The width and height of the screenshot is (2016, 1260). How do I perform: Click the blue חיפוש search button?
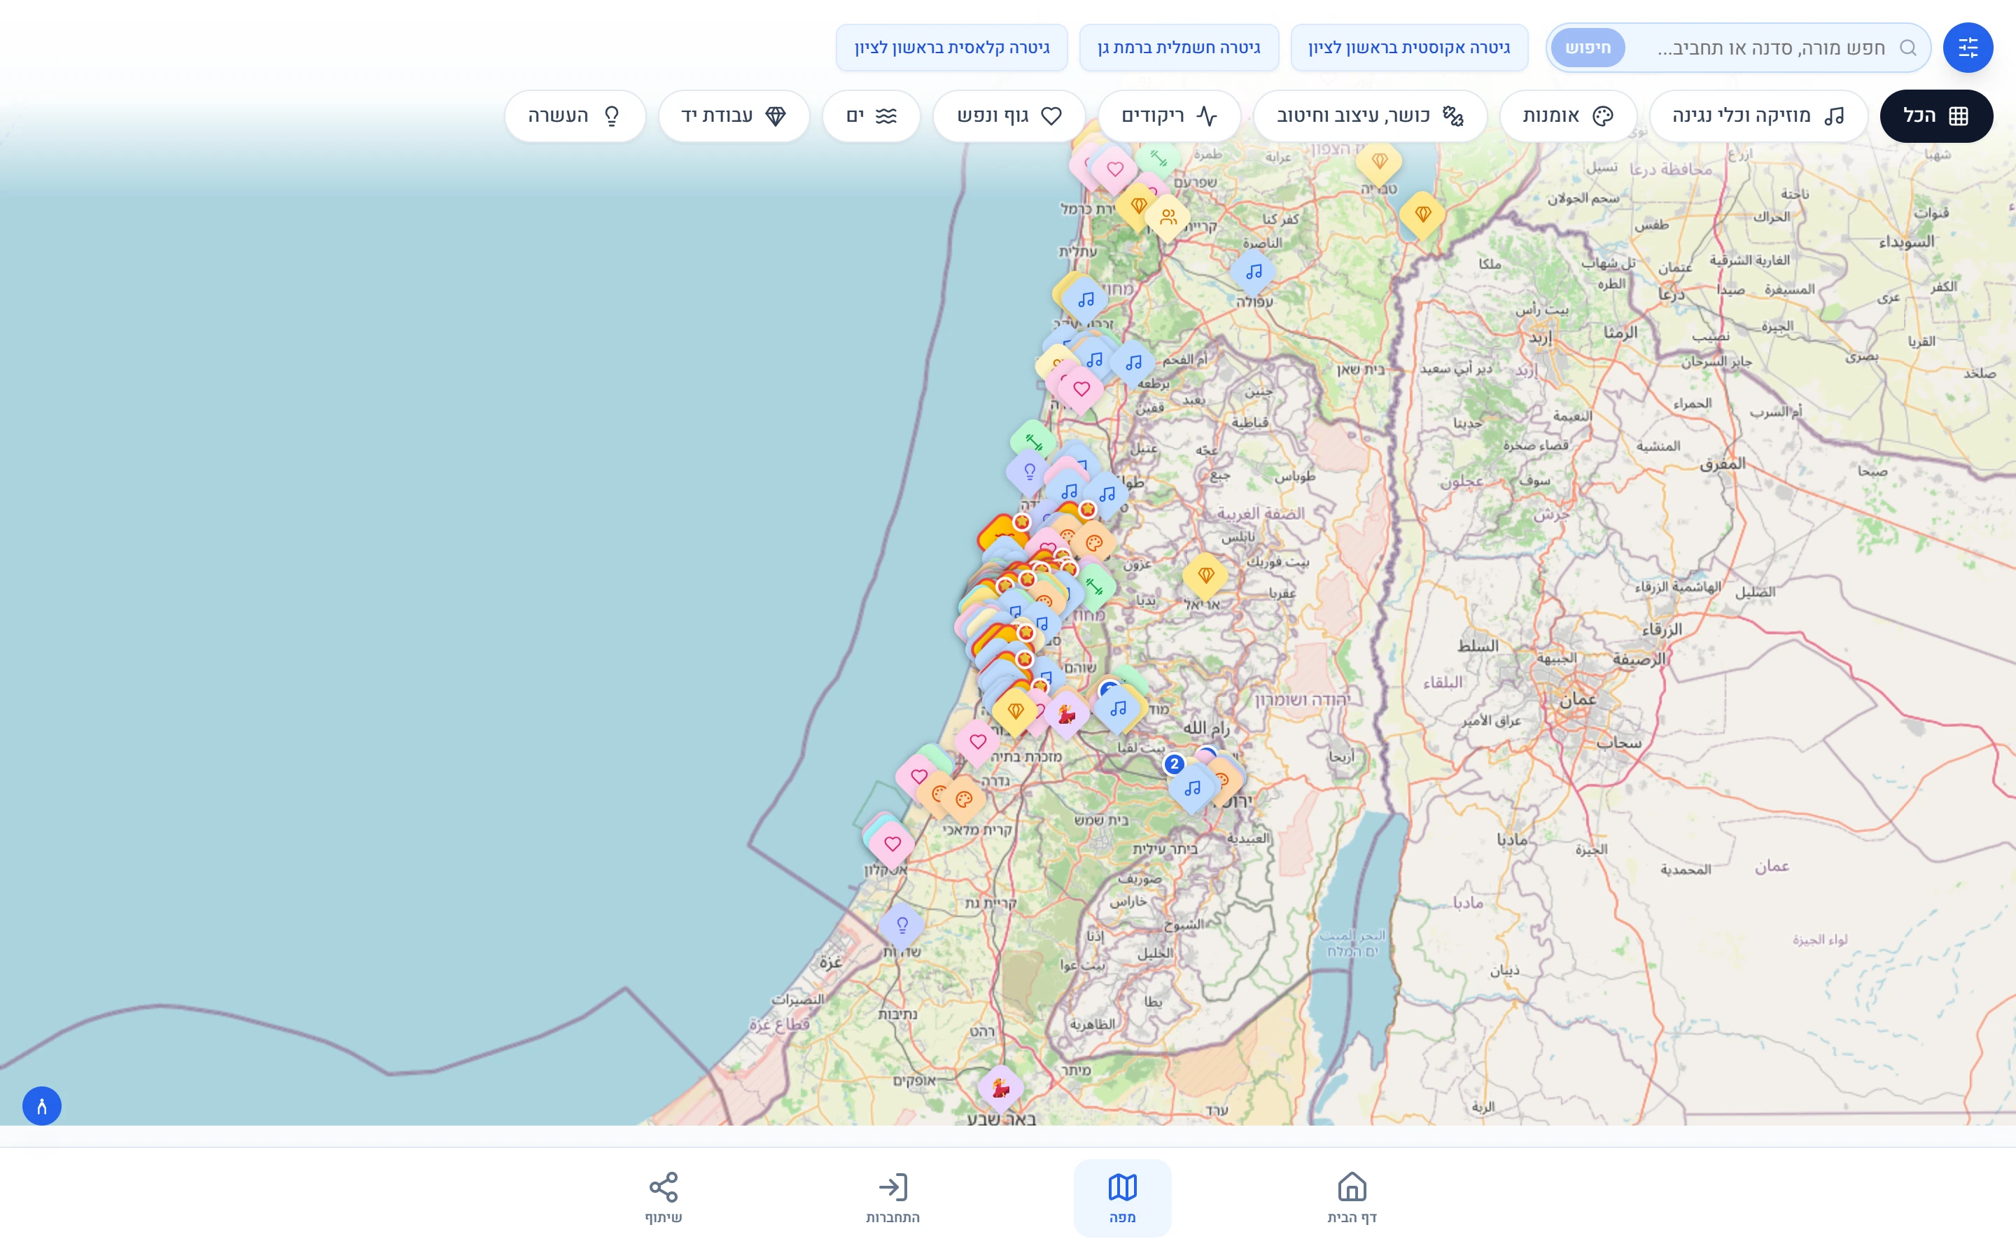pos(1588,48)
